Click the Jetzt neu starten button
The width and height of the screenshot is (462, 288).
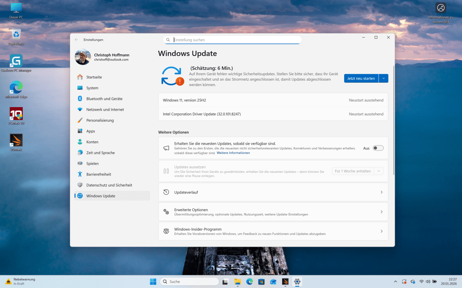coord(361,78)
